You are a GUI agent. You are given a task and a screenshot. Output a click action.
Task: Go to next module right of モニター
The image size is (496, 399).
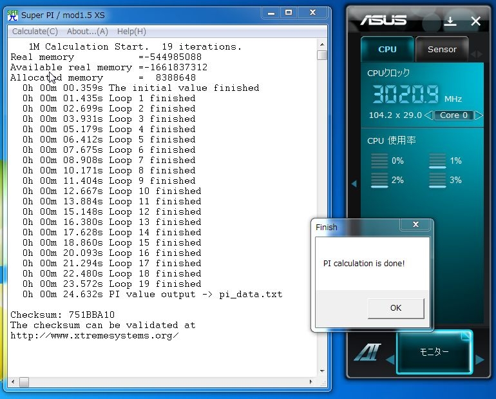tap(479, 360)
